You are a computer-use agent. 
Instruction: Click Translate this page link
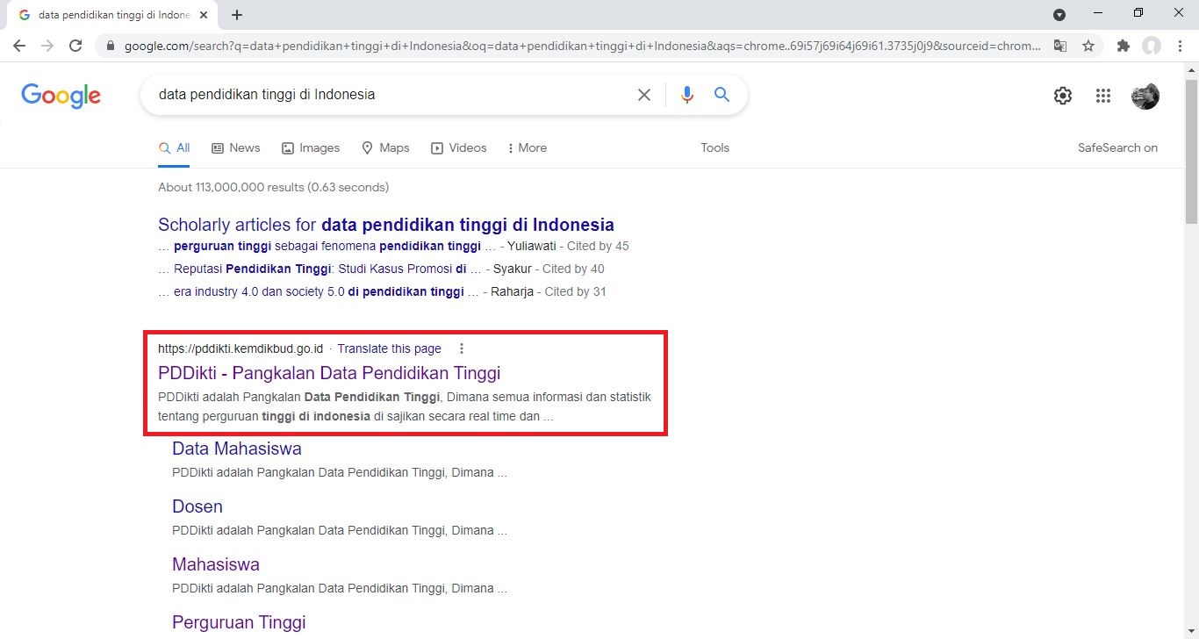click(389, 348)
